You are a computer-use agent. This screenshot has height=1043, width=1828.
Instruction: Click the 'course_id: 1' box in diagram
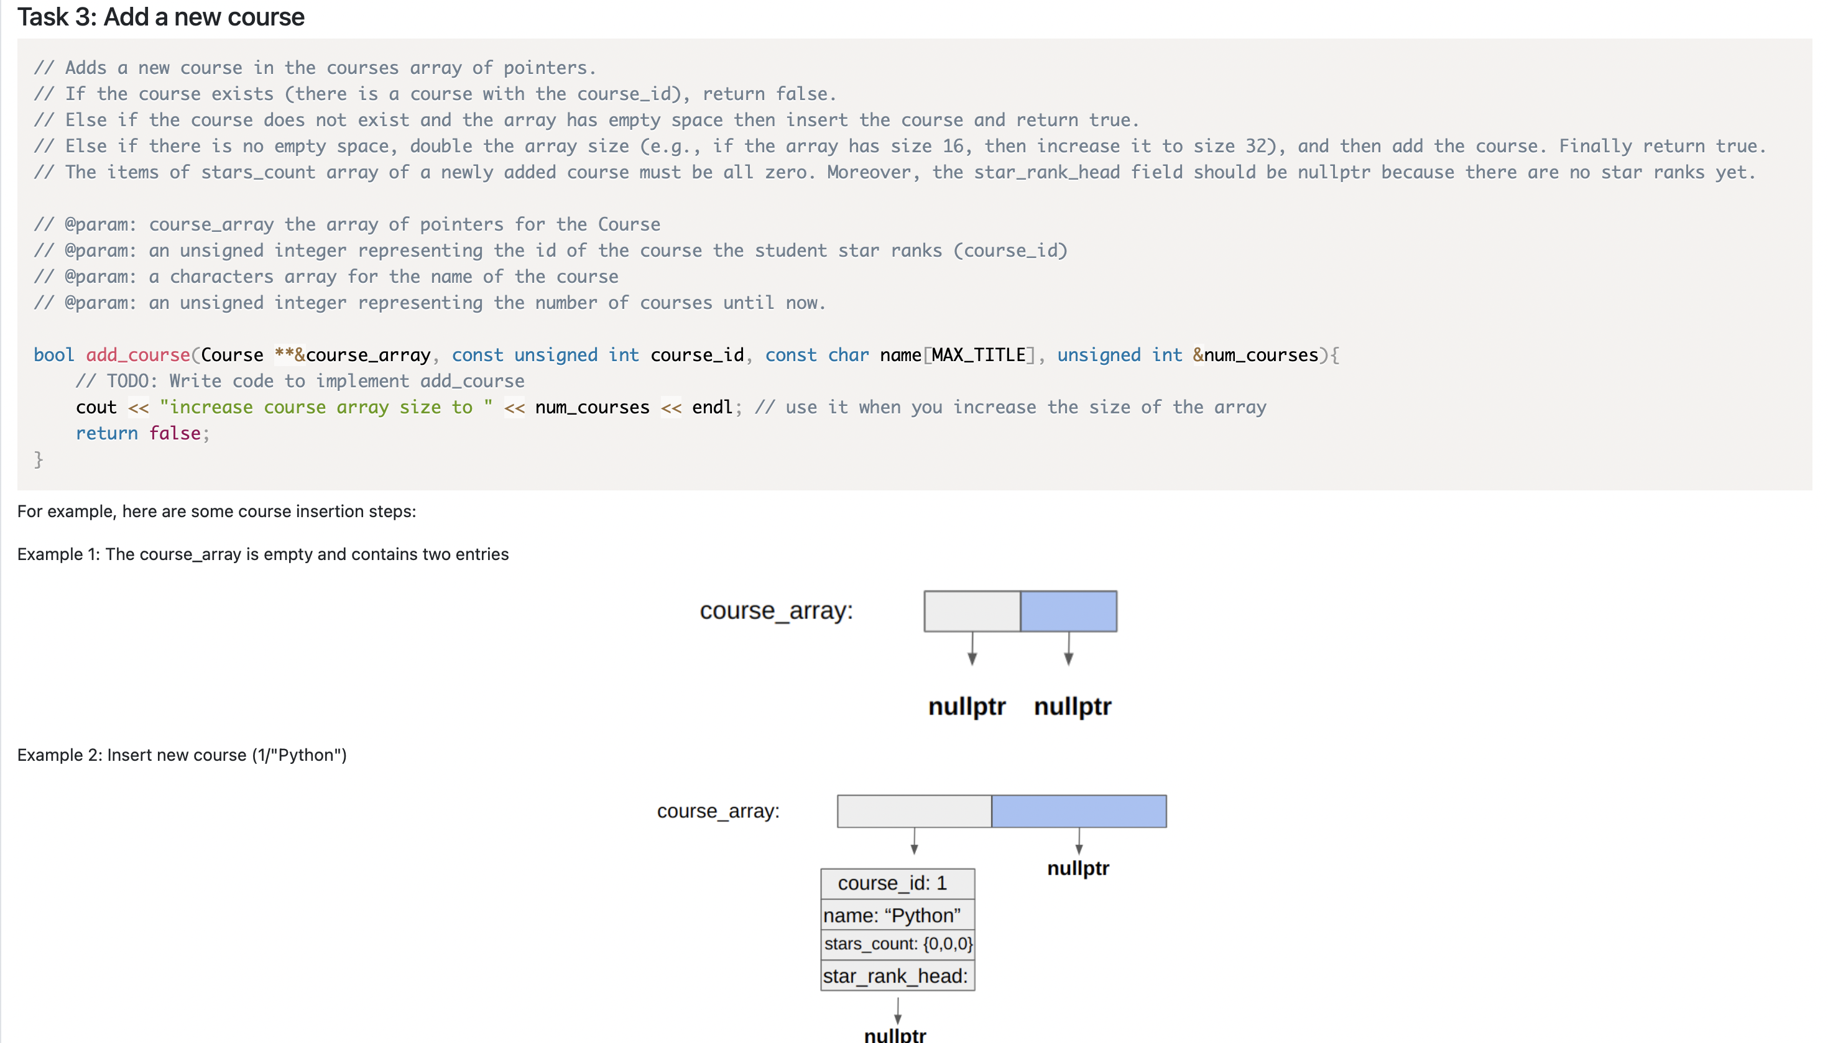[897, 883]
